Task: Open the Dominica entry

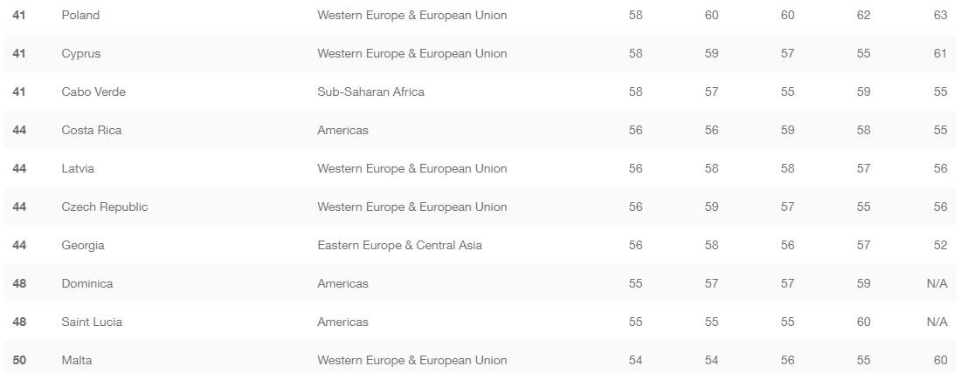Action: (87, 284)
